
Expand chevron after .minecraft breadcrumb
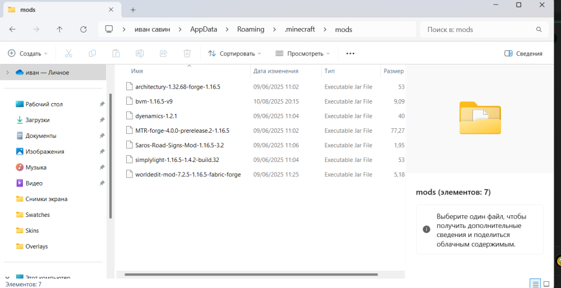point(325,30)
